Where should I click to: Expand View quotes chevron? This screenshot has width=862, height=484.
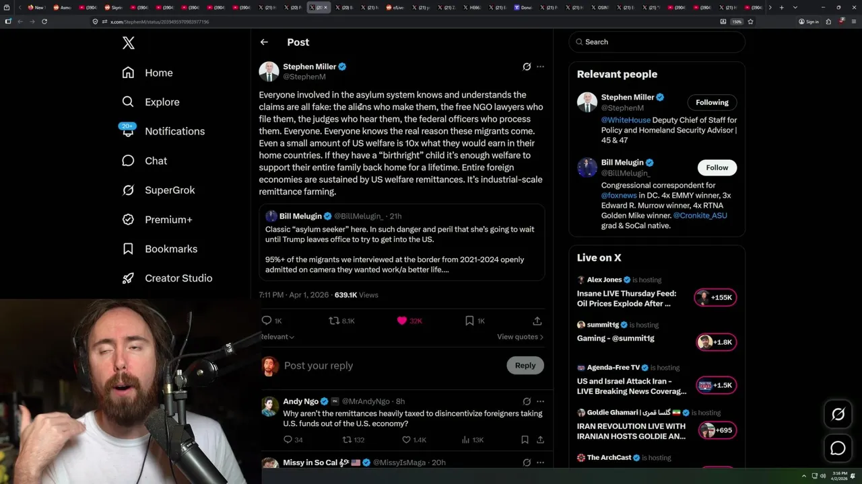coord(541,337)
